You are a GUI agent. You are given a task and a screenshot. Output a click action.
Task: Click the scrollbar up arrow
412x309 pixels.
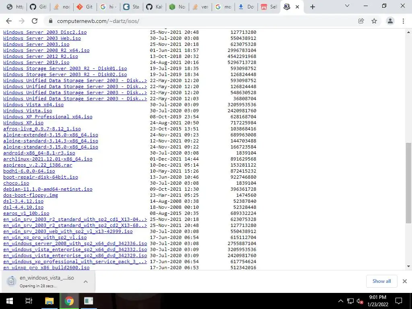click(408, 32)
